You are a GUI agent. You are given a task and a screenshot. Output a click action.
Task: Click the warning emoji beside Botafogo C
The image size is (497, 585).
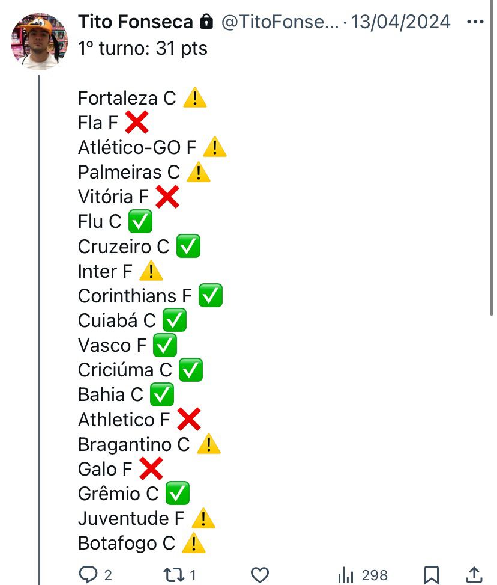click(x=194, y=543)
